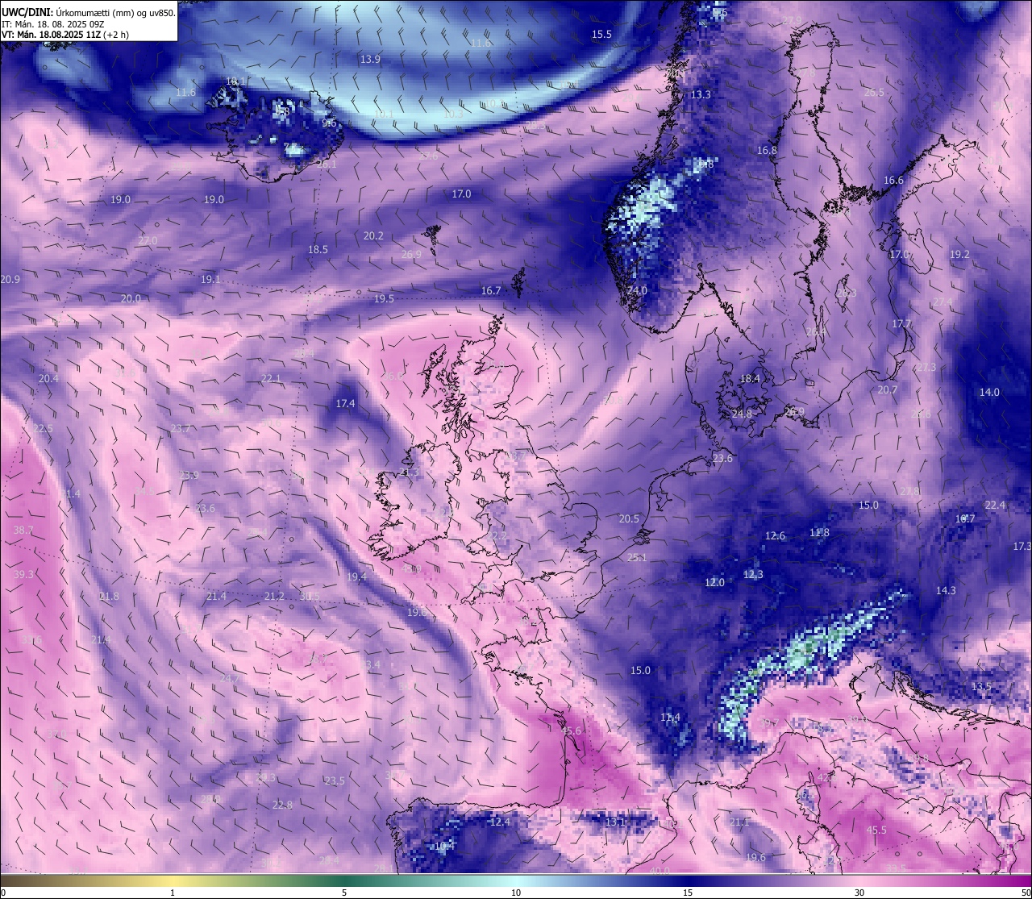Click the 21.1 value label

739,822
